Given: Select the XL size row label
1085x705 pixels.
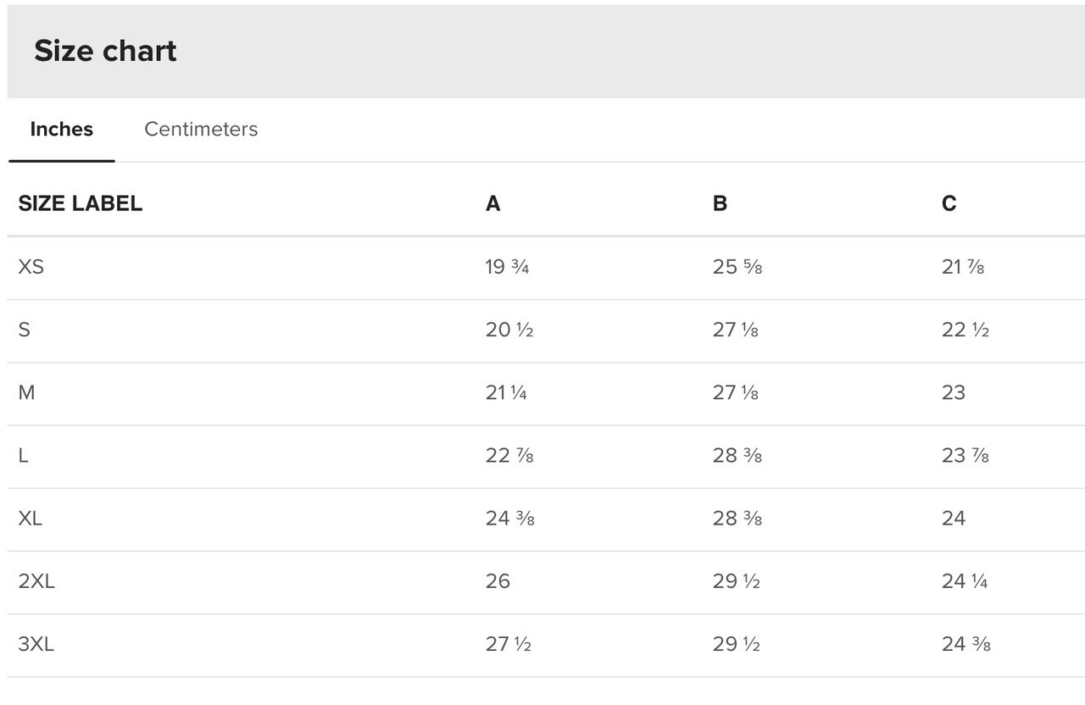Looking at the screenshot, I should (30, 518).
